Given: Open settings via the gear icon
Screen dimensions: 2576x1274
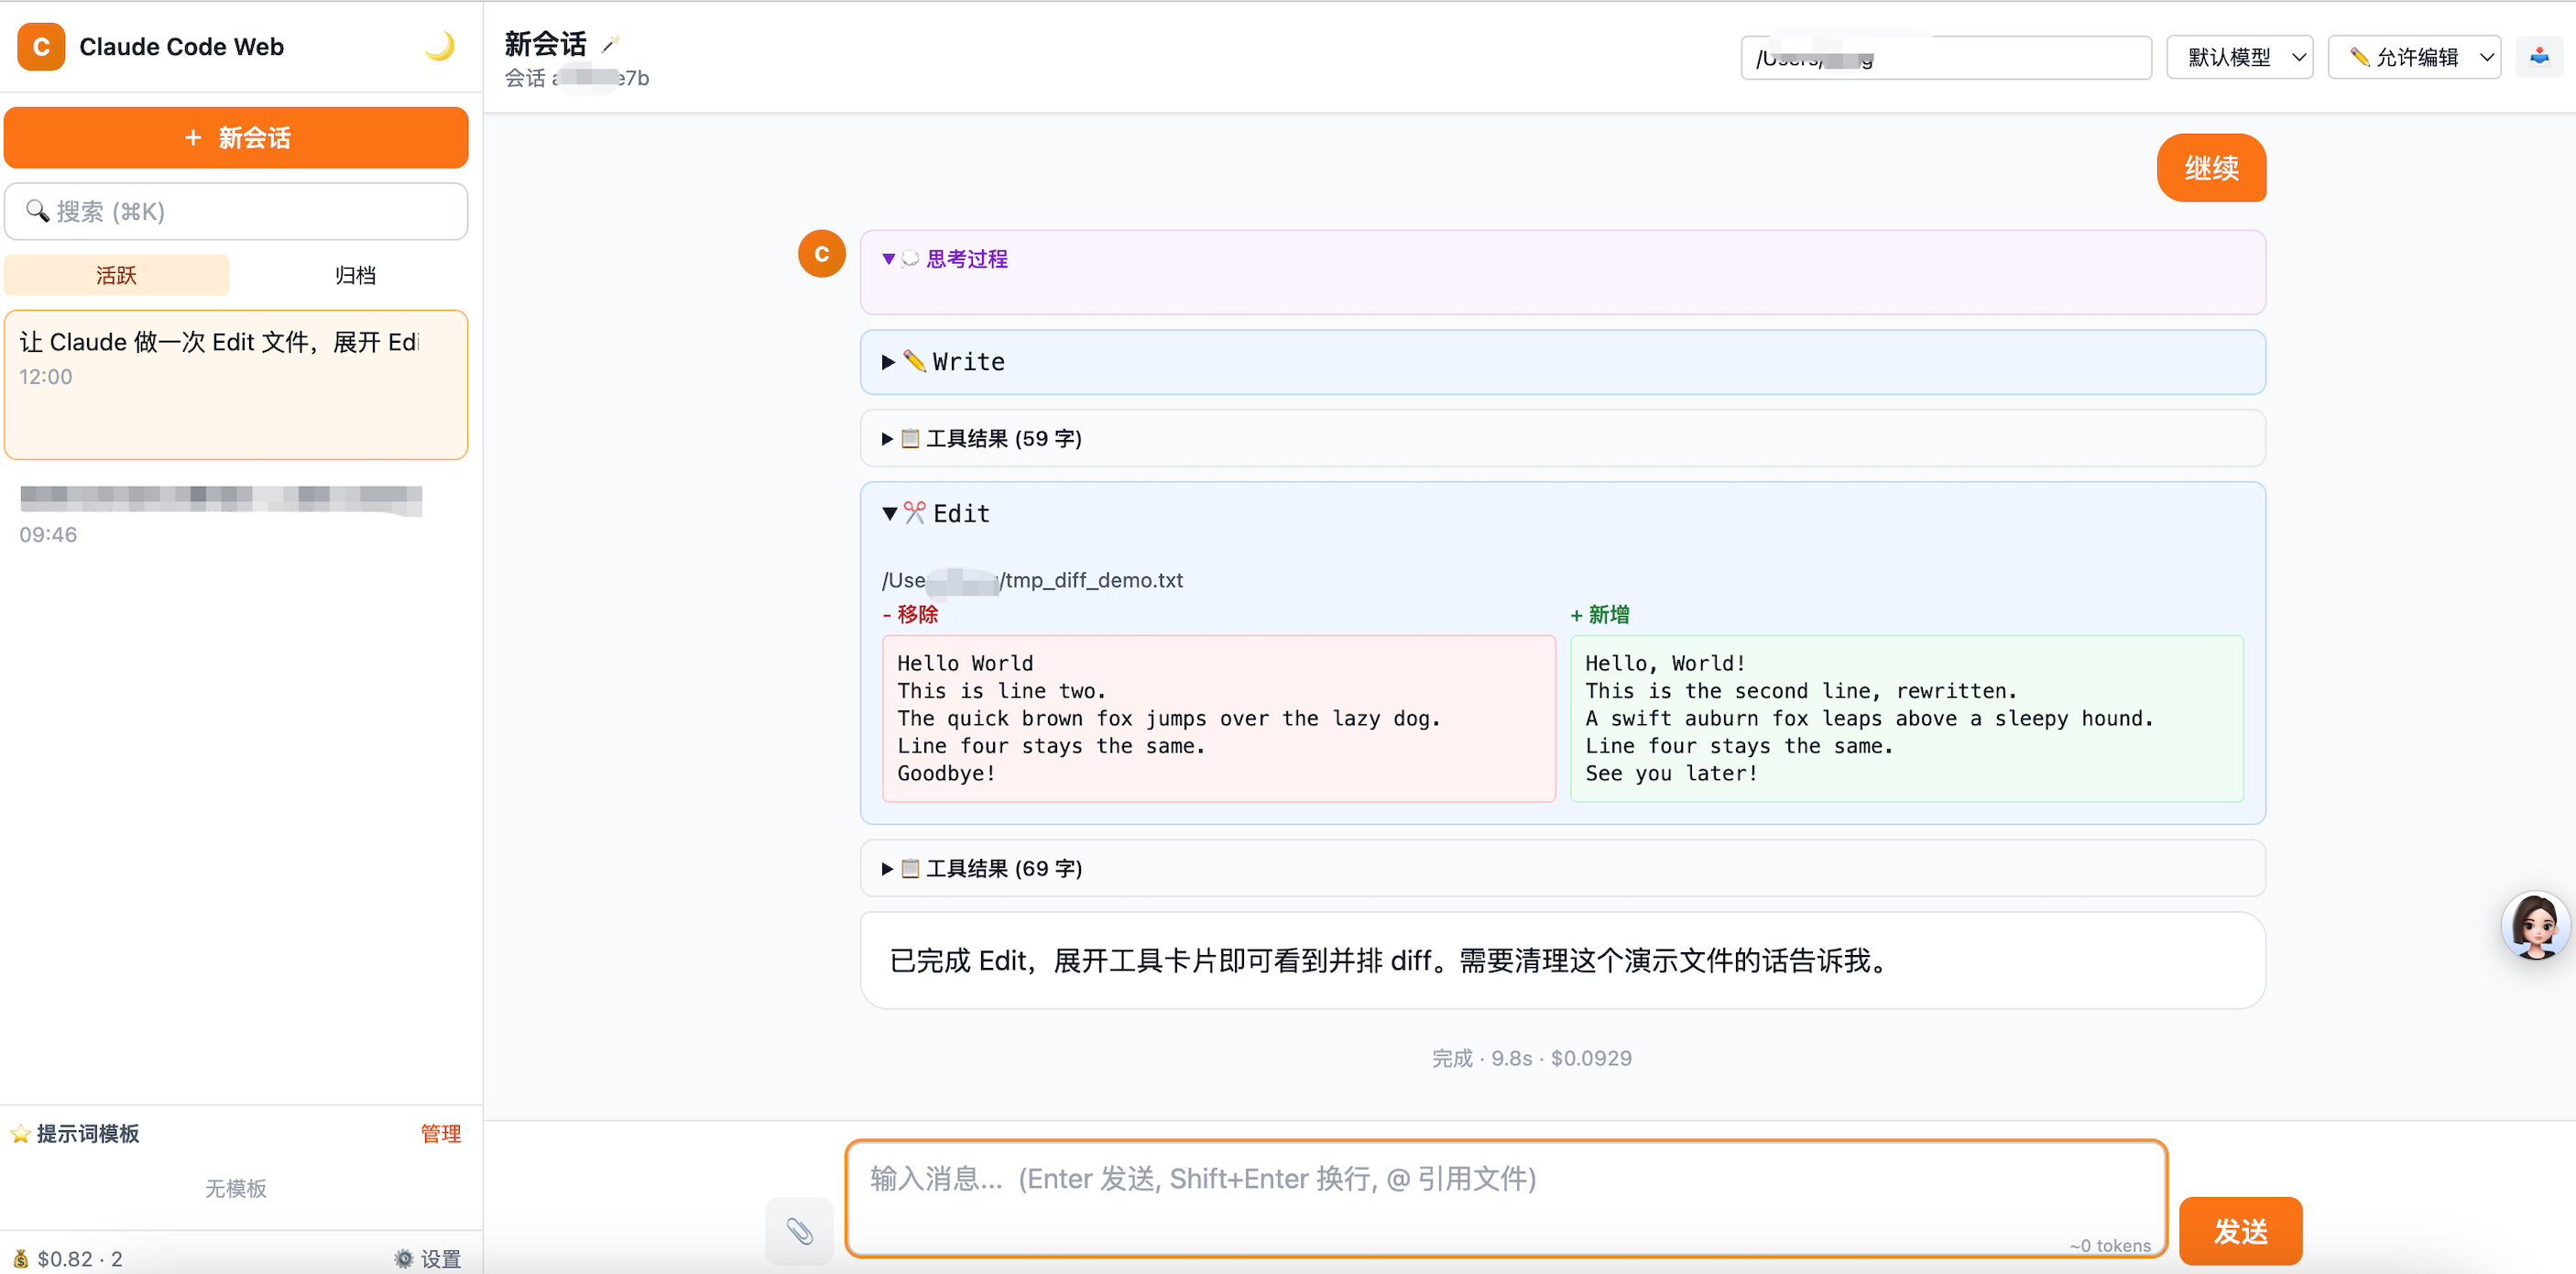Looking at the screenshot, I should [x=427, y=1258].
